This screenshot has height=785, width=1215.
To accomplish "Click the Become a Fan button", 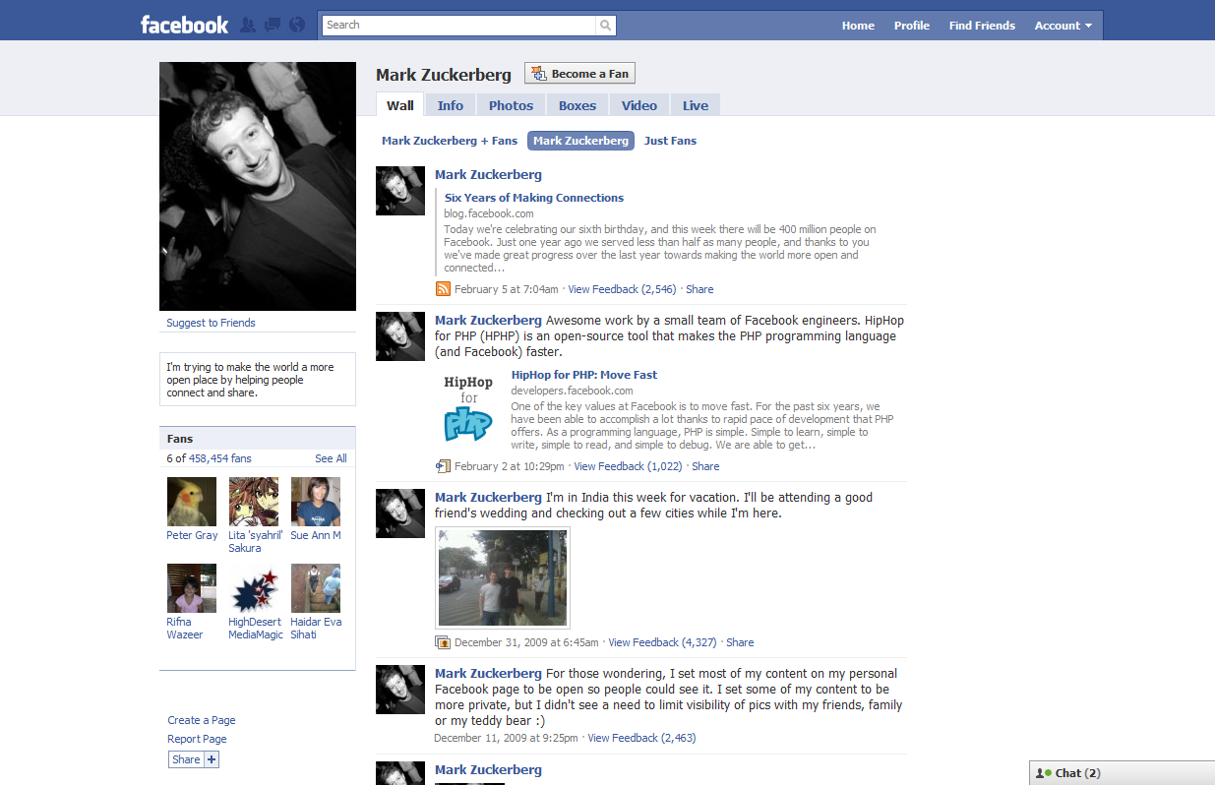I will [579, 73].
